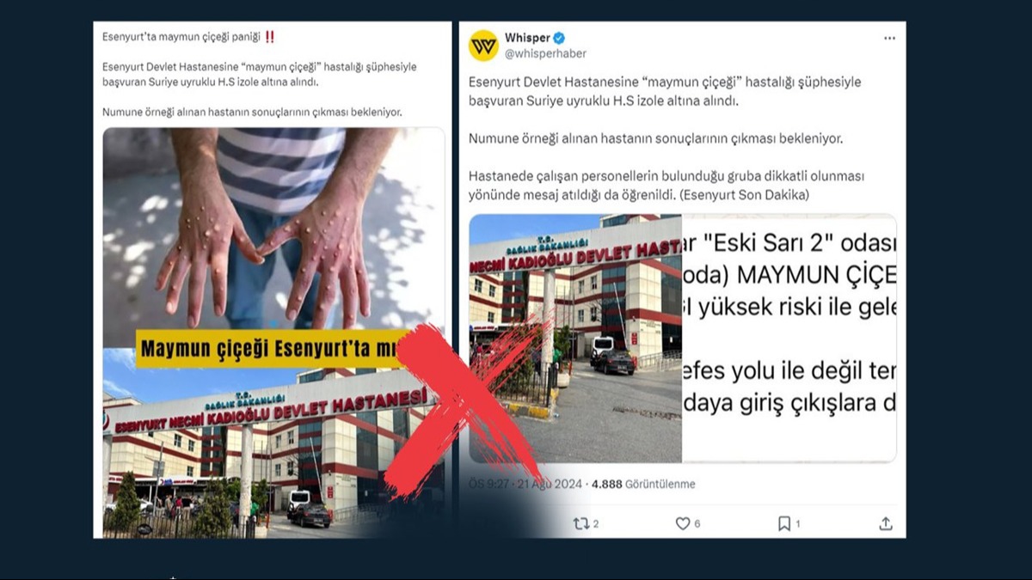Open the @whisperhaber handle link
1032x580 pixels.
click(546, 53)
